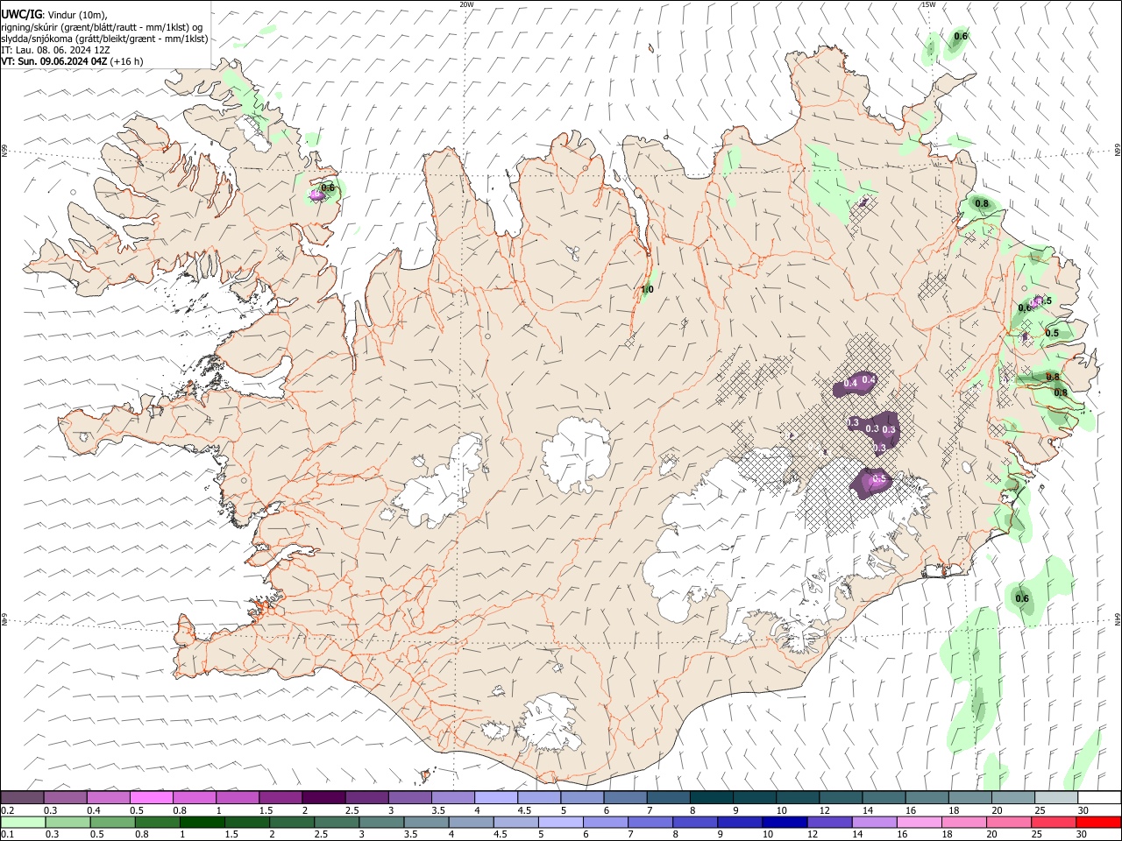Viewport: 1122px width, 841px height.
Task: Click the snow legend swatch starting at 20
Action: tap(1012, 797)
